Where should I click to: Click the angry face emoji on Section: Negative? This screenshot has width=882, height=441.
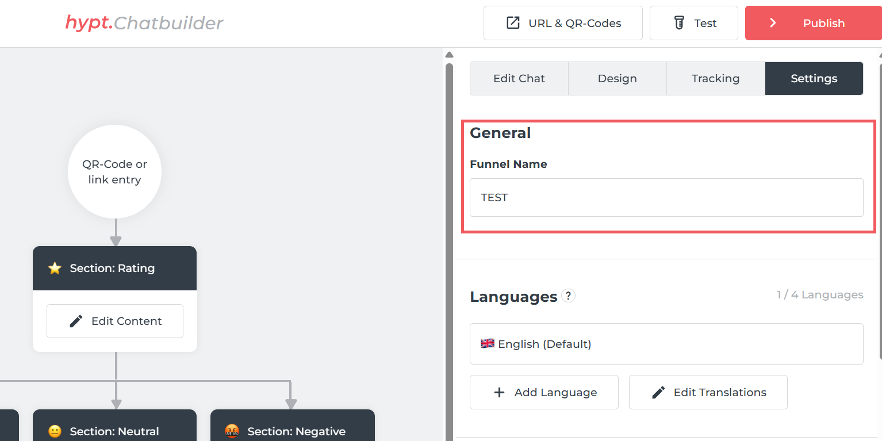(232, 431)
